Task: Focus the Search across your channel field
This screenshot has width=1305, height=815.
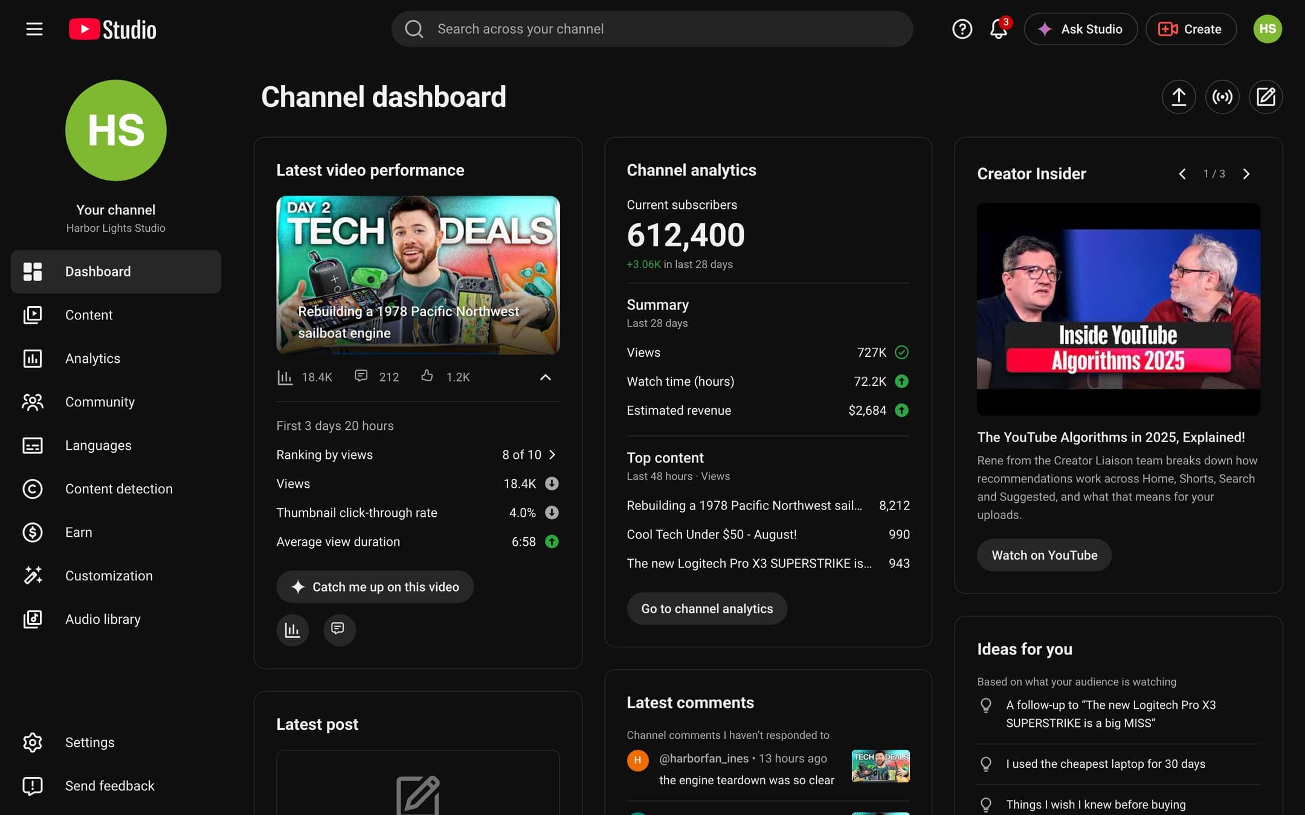Action: pyautogui.click(x=652, y=29)
